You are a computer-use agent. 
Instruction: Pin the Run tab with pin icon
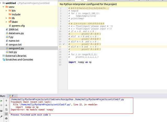(1, 117)
